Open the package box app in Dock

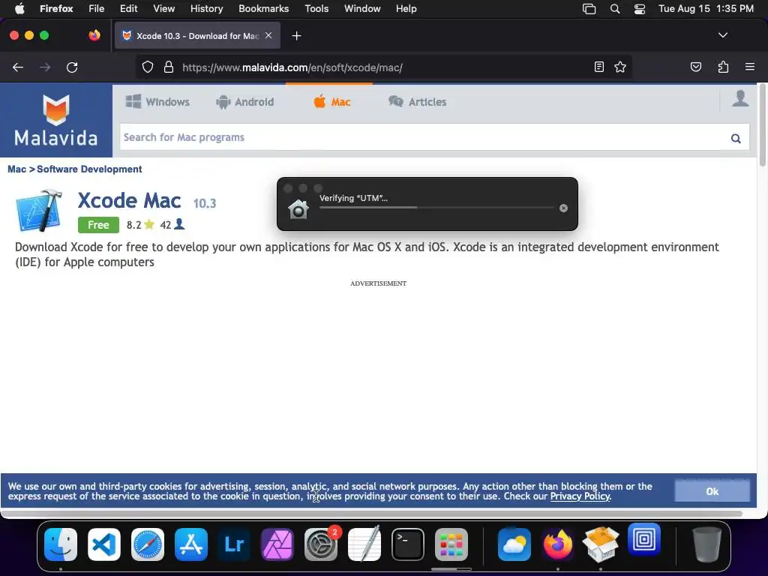tap(601, 544)
